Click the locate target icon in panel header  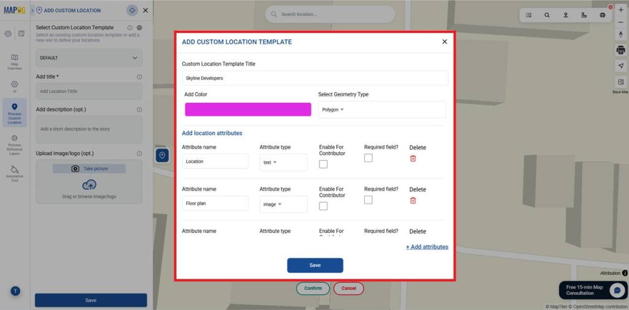point(133,10)
